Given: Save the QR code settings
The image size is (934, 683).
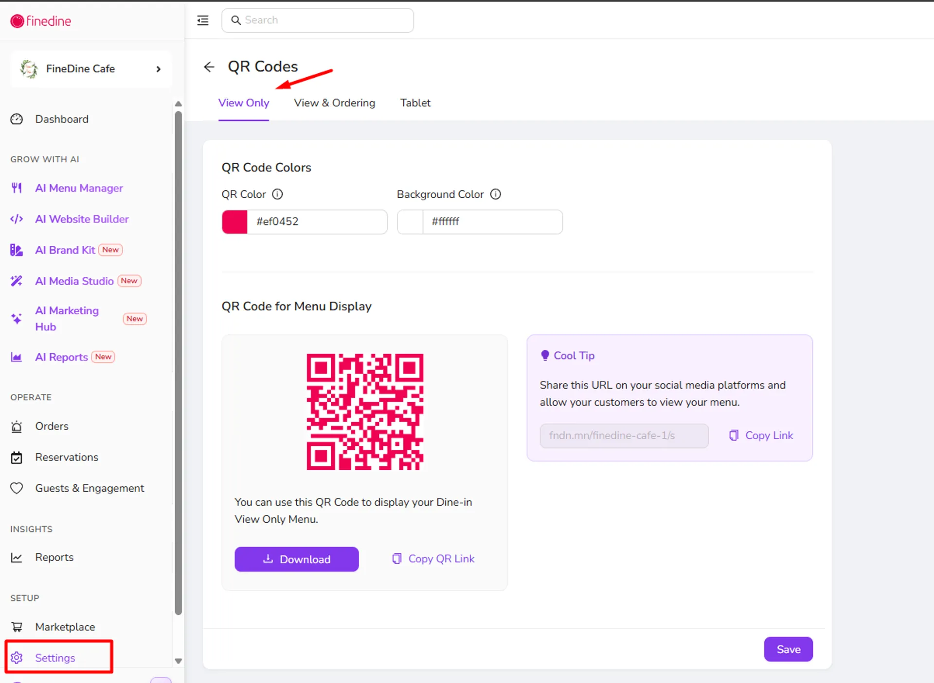Looking at the screenshot, I should point(788,649).
